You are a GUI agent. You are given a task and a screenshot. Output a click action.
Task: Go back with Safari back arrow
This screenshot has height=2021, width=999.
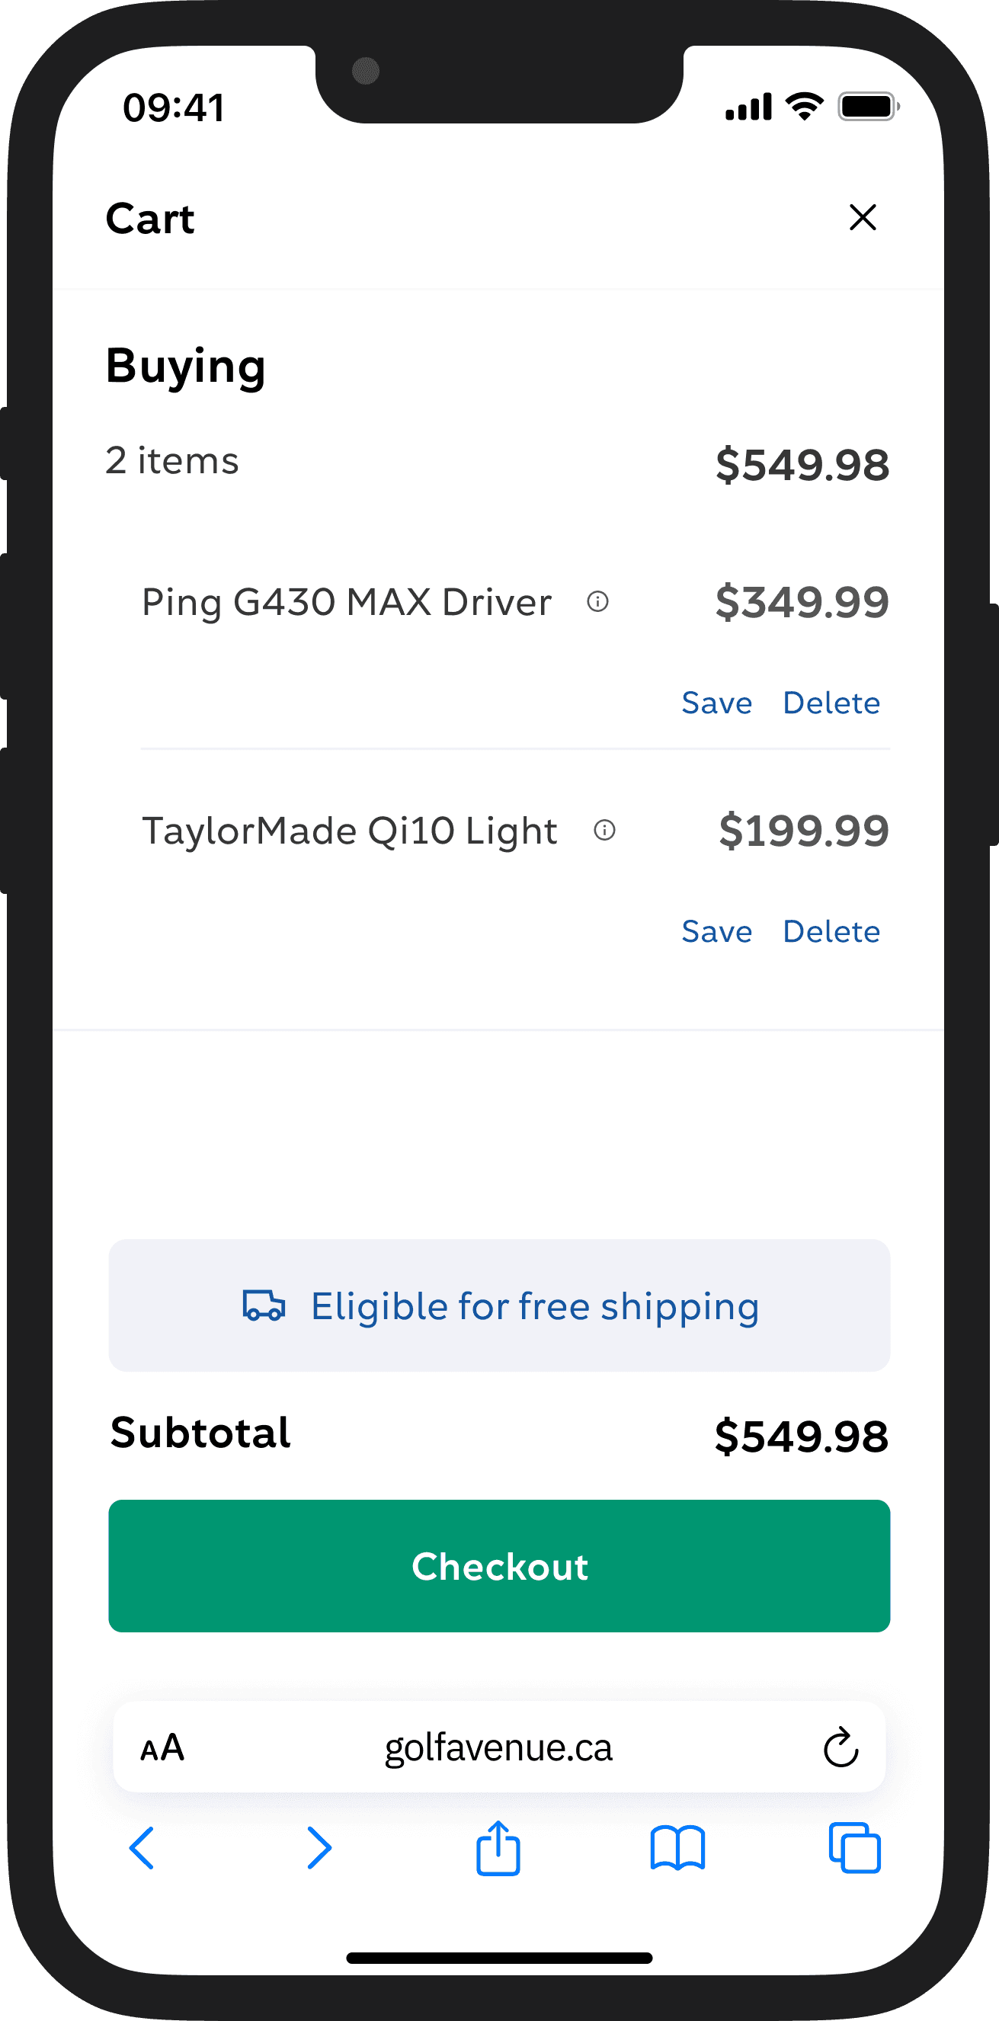point(142,1847)
